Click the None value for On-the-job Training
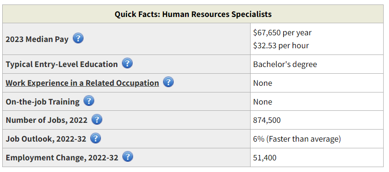 click(x=263, y=102)
